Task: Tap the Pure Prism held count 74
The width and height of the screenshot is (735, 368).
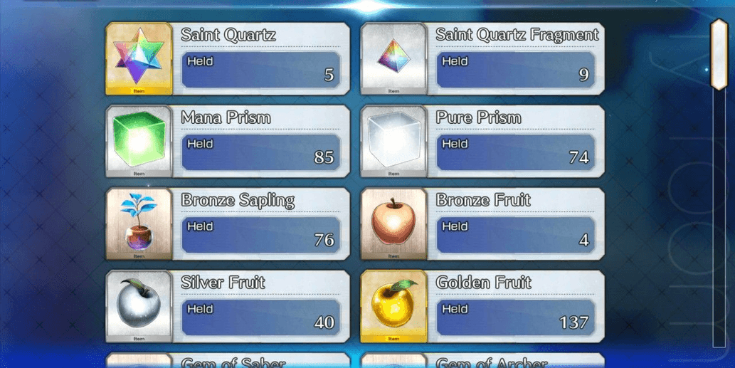Action: point(579,157)
